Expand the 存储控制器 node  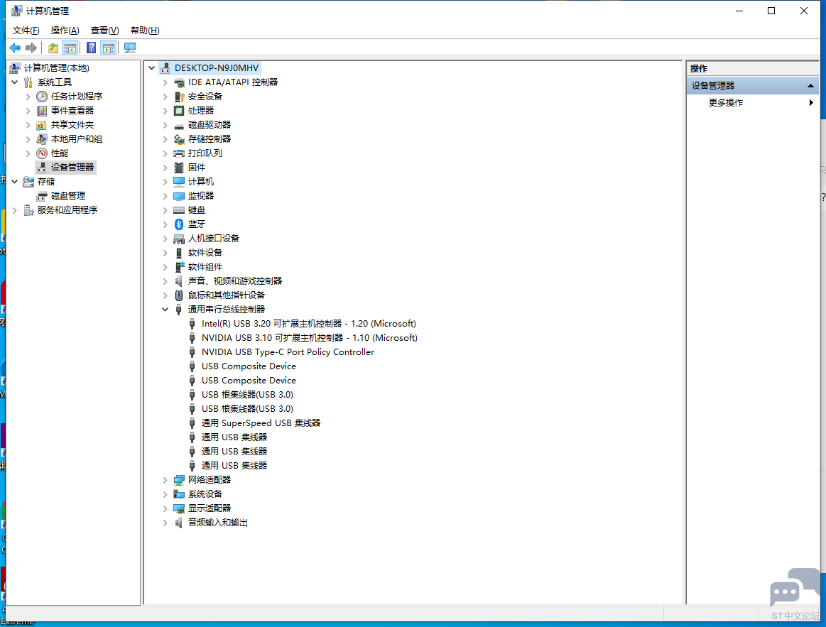point(165,139)
